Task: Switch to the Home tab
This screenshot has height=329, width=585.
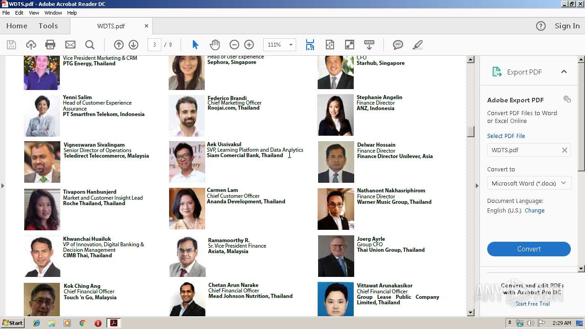Action: 17,26
